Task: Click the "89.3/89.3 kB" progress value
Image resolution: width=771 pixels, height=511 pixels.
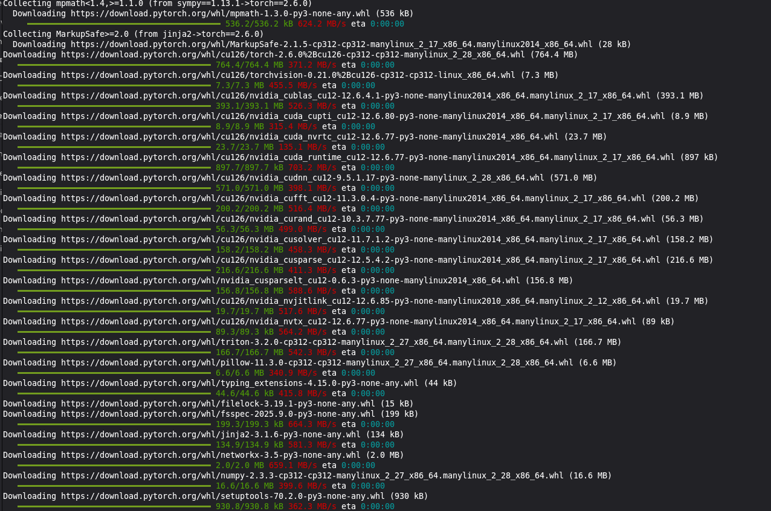Action: pyautogui.click(x=245, y=332)
